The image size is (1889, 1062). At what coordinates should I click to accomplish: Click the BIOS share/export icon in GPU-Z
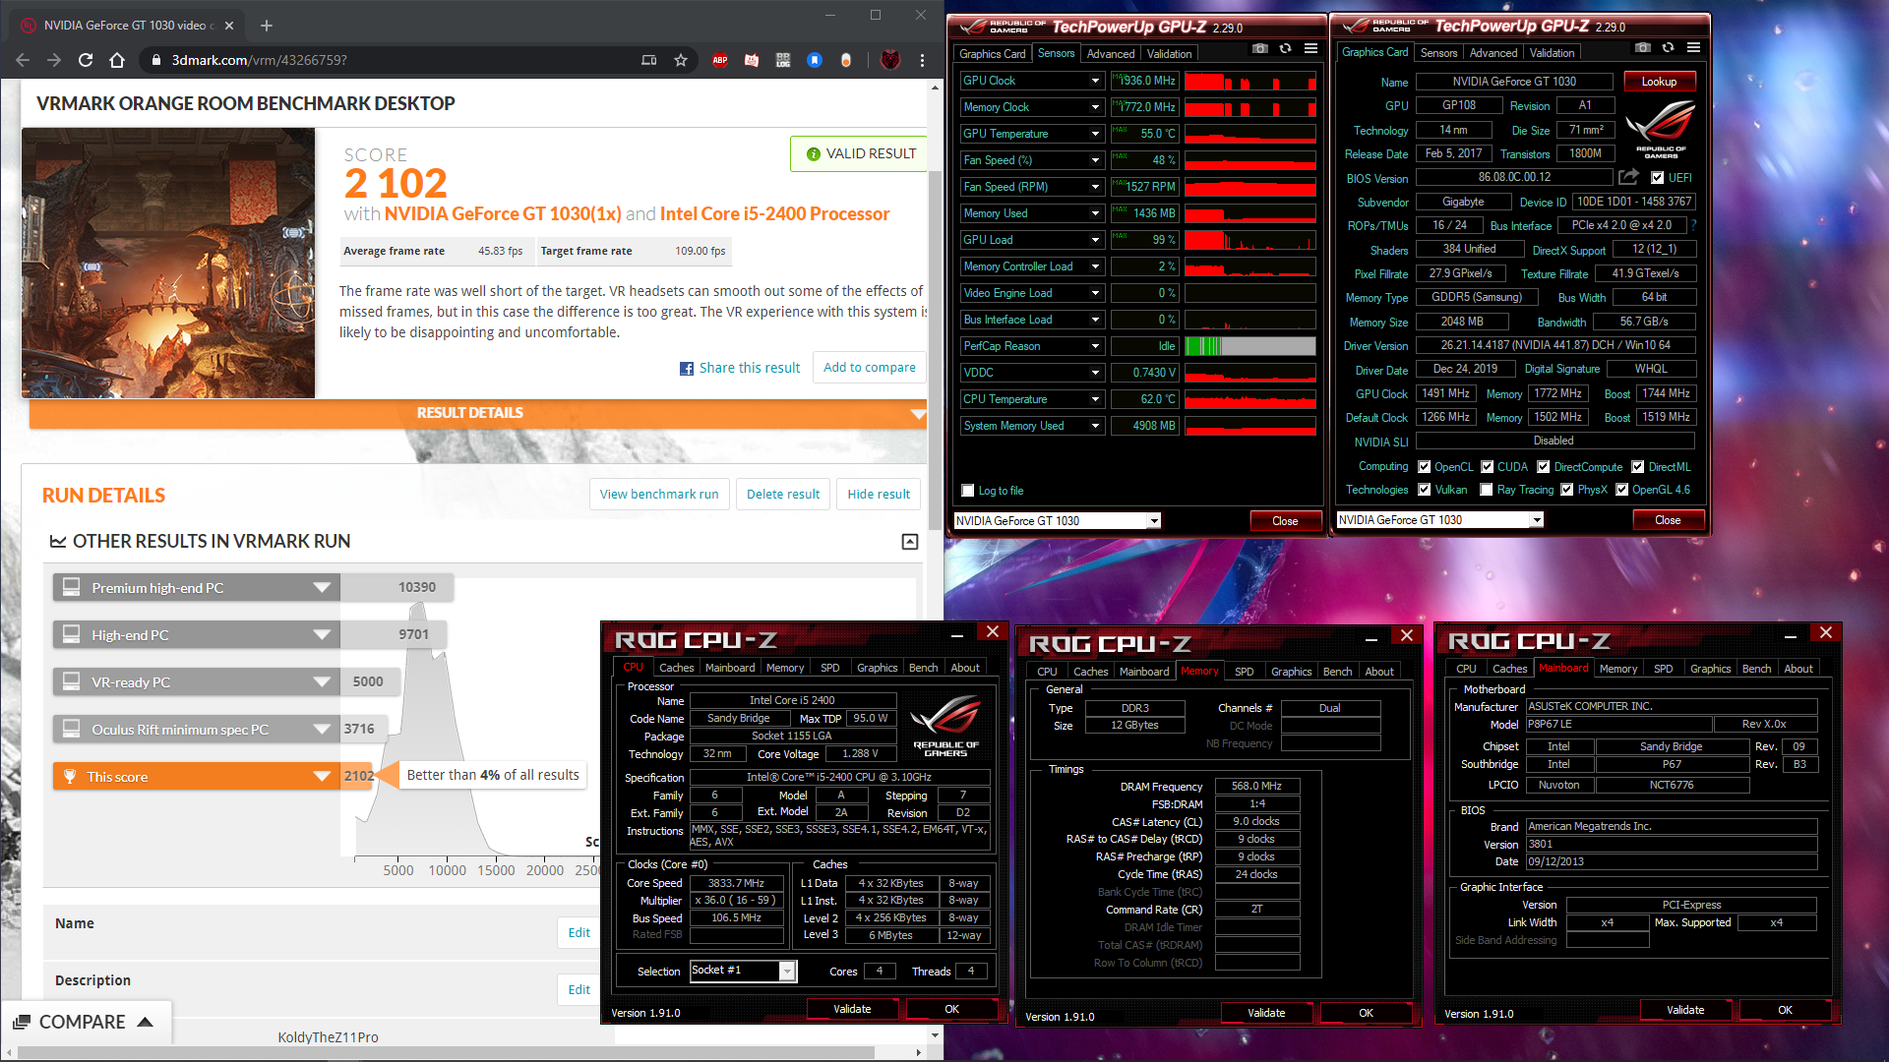coord(1629,177)
